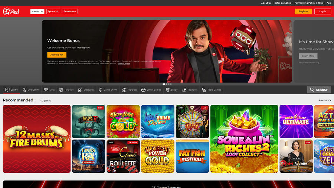This screenshot has height=188, width=334.
Task: Open Fat Fish Festival game
Action: coord(192,156)
